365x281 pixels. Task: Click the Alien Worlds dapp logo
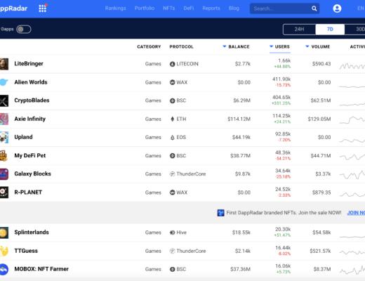point(4,82)
